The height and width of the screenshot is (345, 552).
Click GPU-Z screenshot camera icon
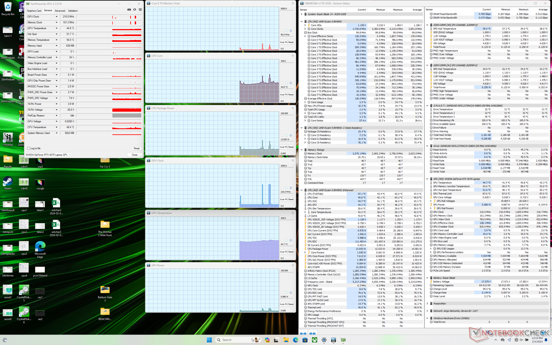129,9
